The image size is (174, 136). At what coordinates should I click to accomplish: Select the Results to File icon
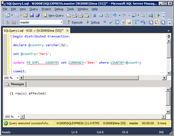click(163, 22)
